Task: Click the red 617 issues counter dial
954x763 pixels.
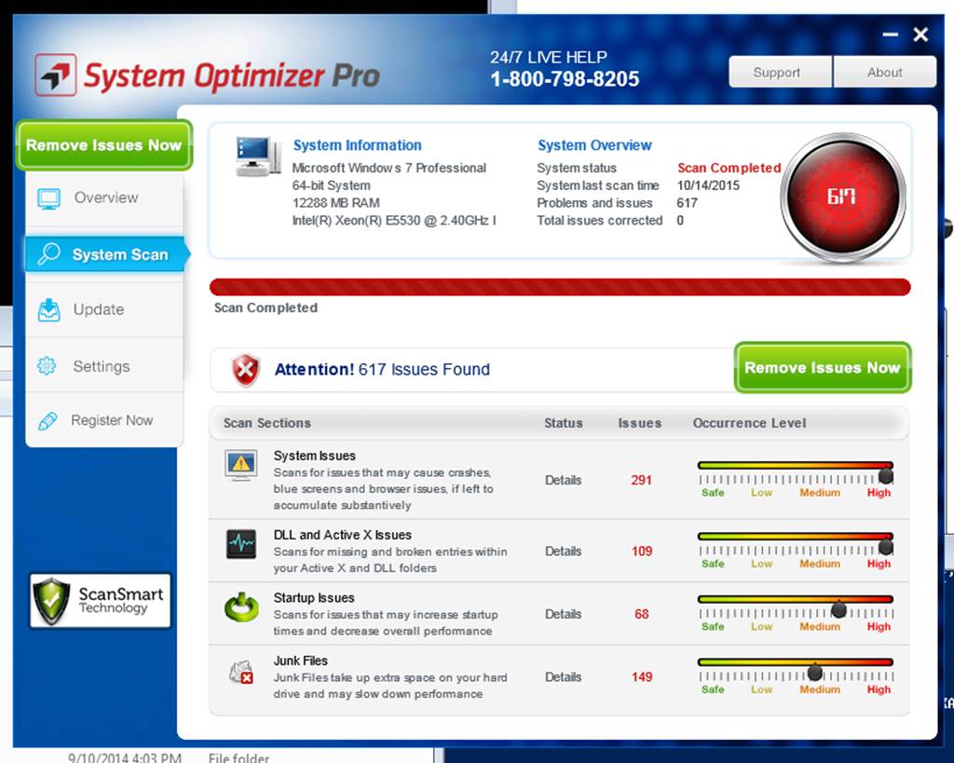Action: click(841, 197)
